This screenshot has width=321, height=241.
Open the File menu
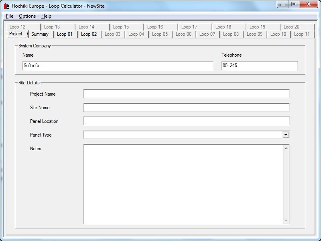(x=10, y=16)
